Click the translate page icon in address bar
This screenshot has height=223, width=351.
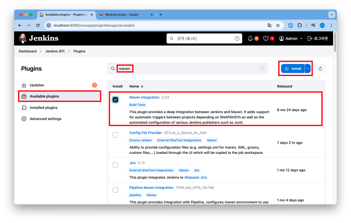[270, 25]
